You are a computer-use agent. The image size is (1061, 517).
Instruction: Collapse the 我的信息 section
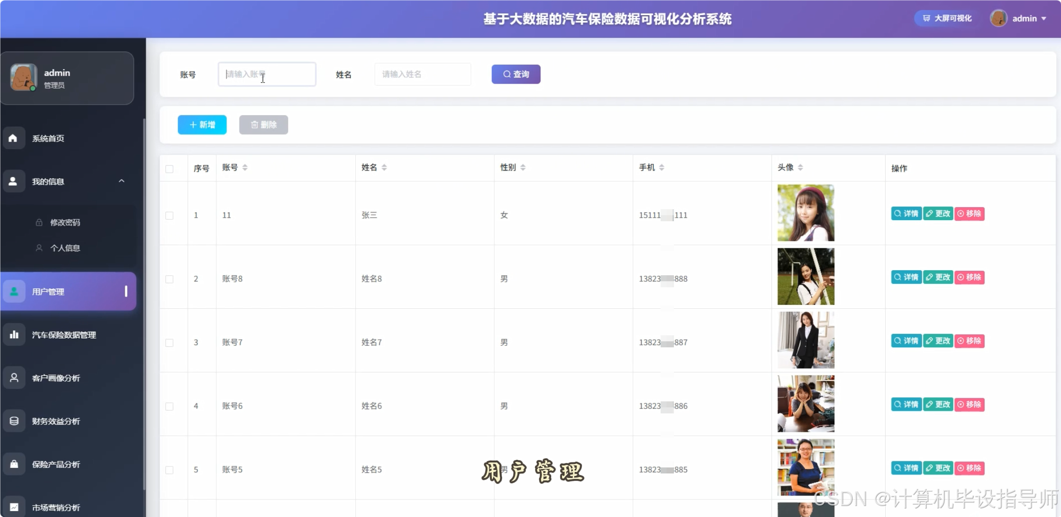click(x=121, y=181)
